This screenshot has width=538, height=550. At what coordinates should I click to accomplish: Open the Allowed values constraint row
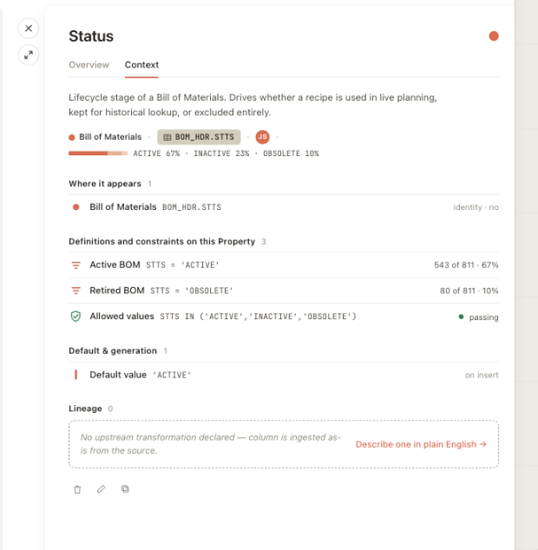tap(284, 317)
